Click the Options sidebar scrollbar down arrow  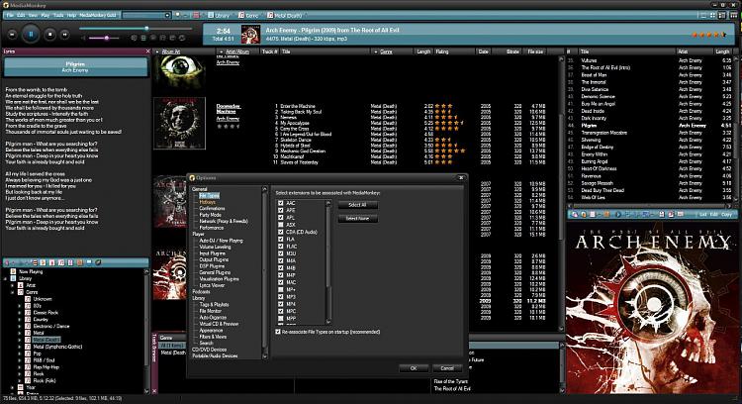click(x=264, y=356)
